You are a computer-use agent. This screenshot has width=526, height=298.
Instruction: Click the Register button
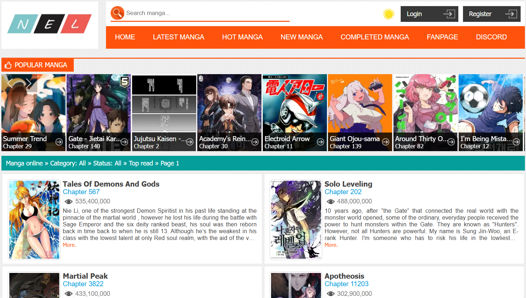click(492, 14)
